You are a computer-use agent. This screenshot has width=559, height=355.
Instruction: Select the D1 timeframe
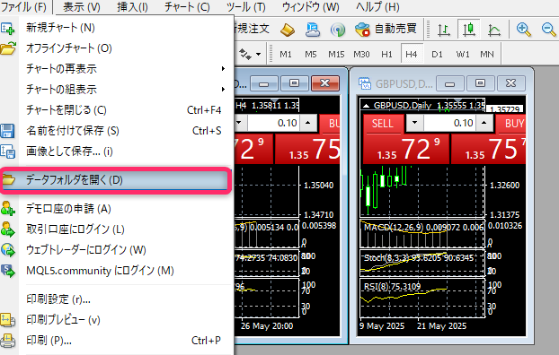tap(437, 55)
